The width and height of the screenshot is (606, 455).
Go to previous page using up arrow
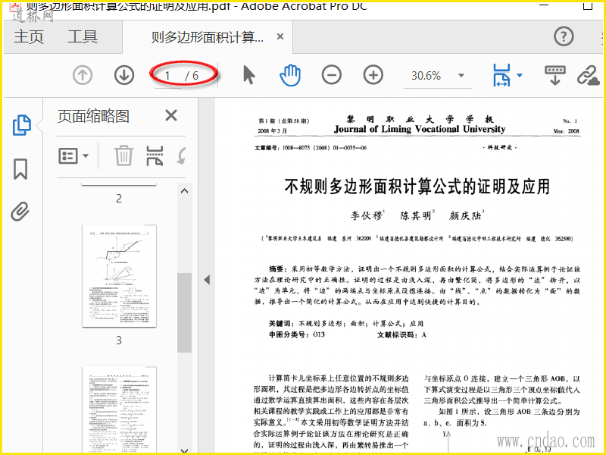pyautogui.click(x=83, y=75)
